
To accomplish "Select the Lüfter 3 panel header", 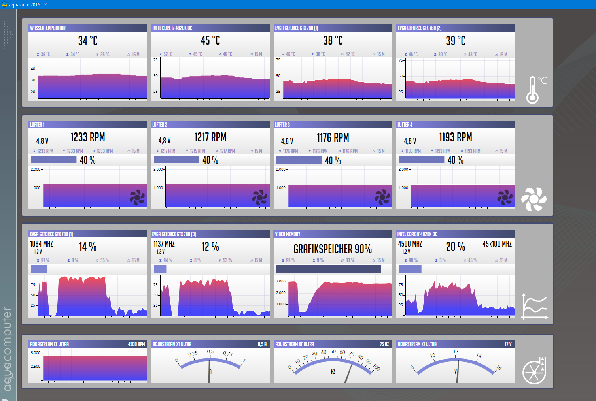I will (333, 125).
